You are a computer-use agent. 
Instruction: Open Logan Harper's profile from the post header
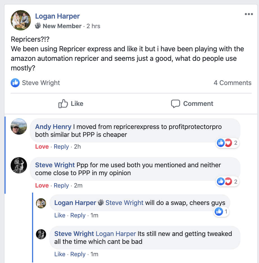57,16
